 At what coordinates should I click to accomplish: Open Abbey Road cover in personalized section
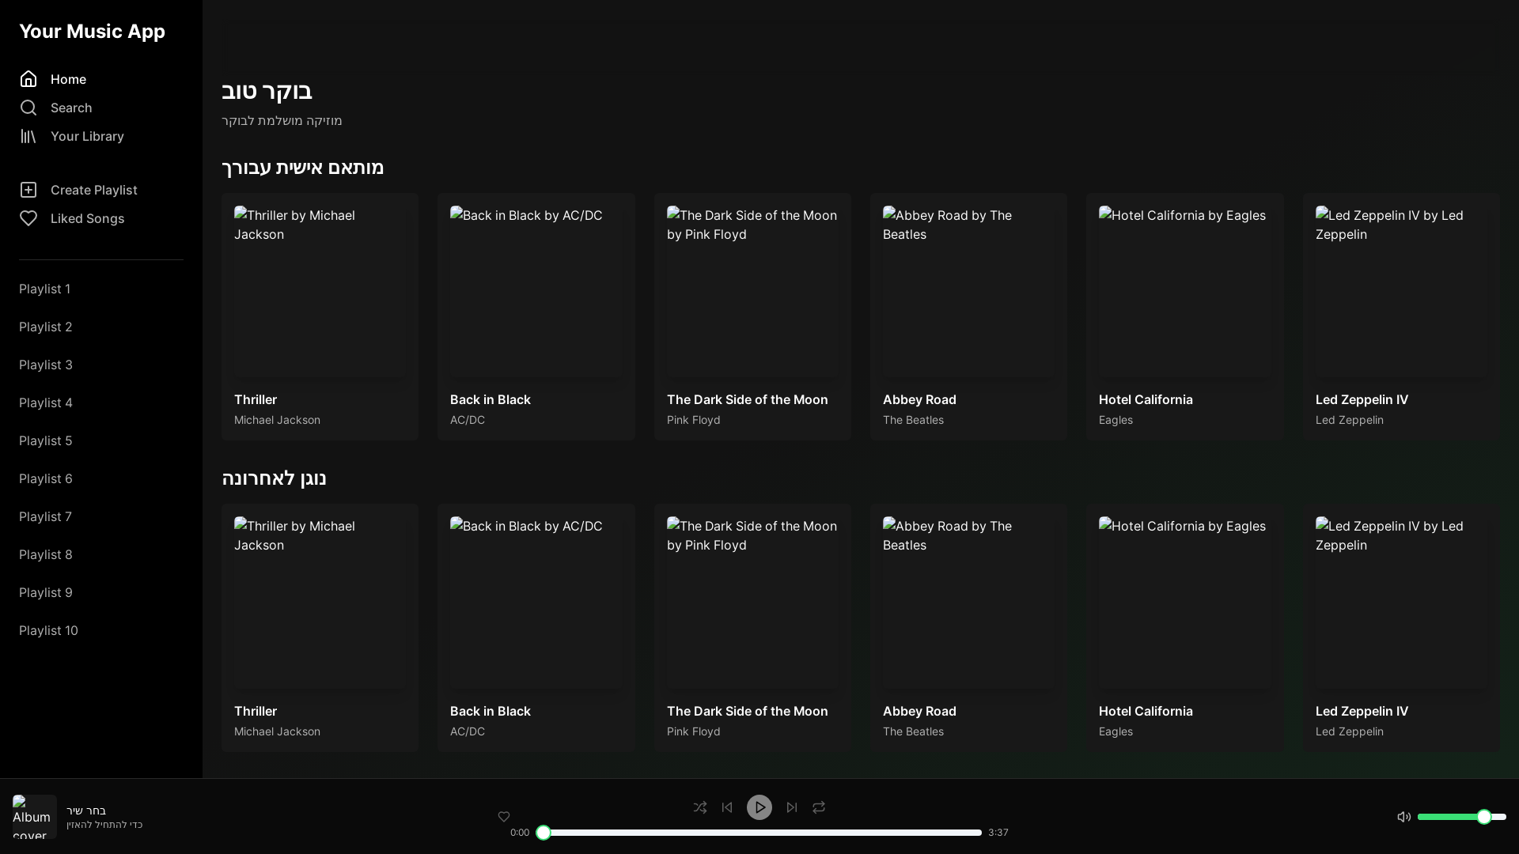(x=968, y=291)
